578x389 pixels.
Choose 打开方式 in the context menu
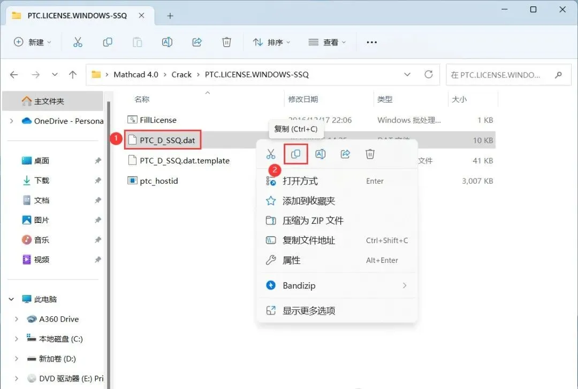click(x=337, y=181)
